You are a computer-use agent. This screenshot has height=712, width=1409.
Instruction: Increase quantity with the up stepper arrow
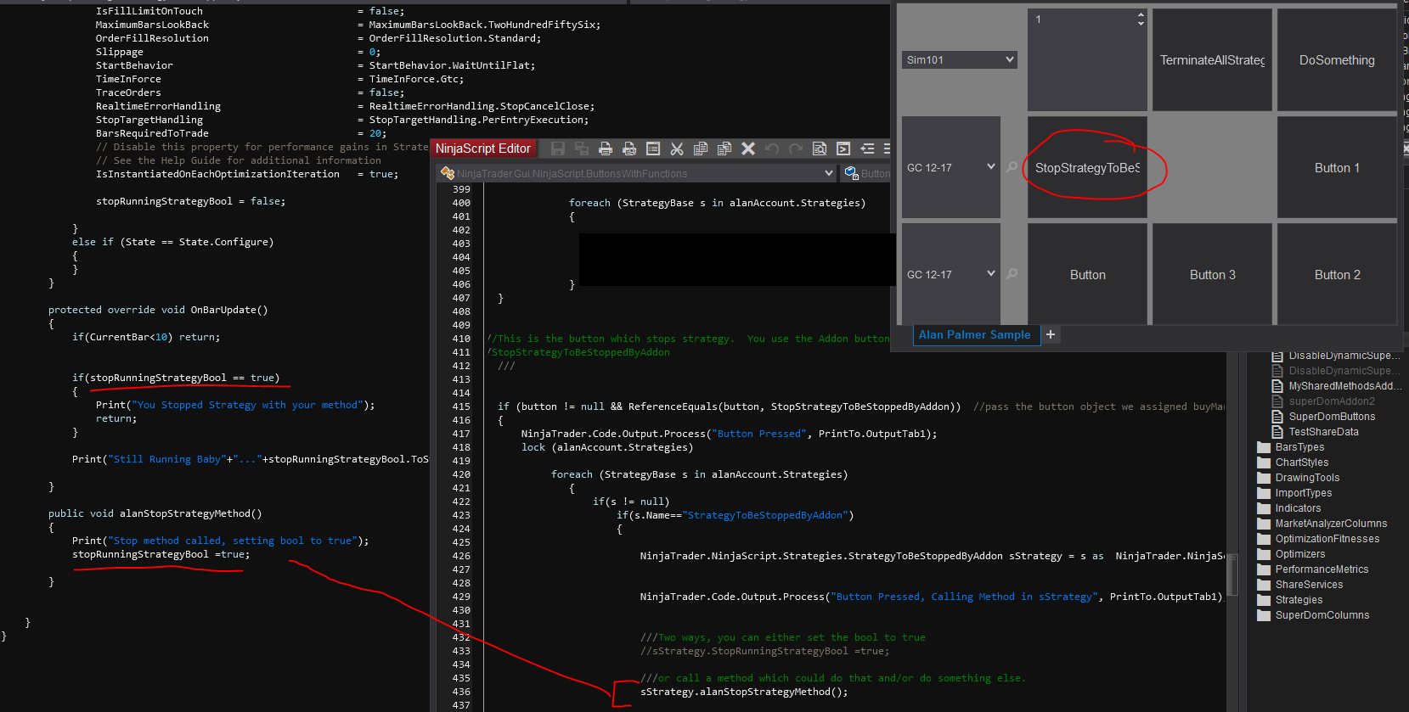tap(1141, 14)
